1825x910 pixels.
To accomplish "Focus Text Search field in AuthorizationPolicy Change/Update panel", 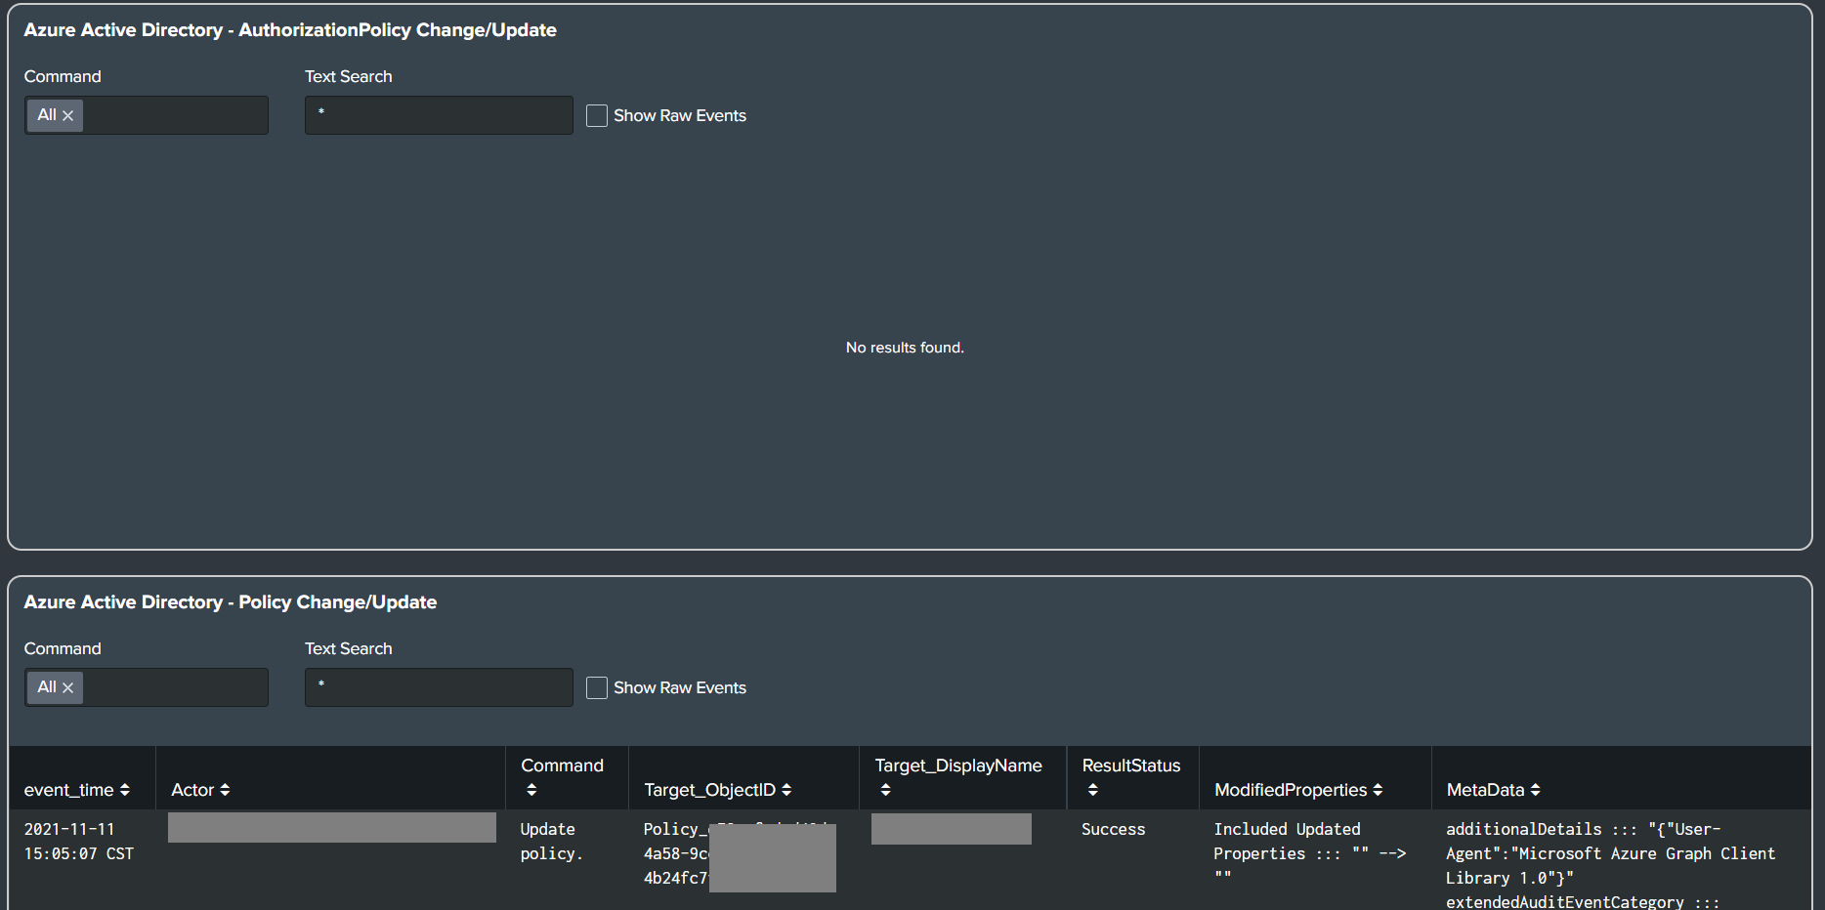I will (x=439, y=115).
